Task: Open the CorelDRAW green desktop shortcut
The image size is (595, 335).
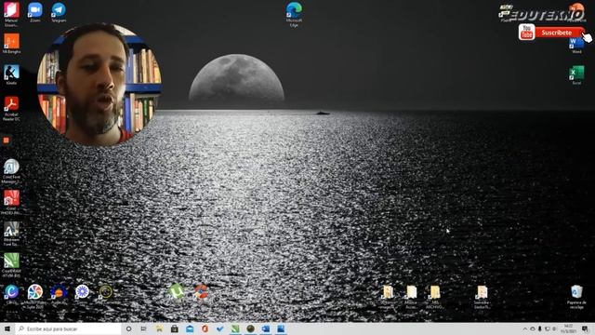Action: pos(11,264)
